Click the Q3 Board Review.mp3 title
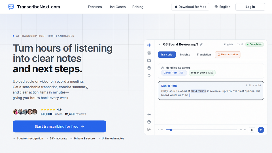The height and width of the screenshot is (153, 272). pyautogui.click(x=180, y=44)
